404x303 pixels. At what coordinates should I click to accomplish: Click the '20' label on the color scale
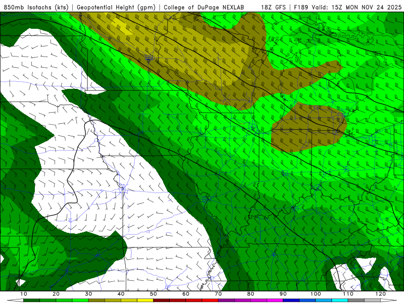56,294
